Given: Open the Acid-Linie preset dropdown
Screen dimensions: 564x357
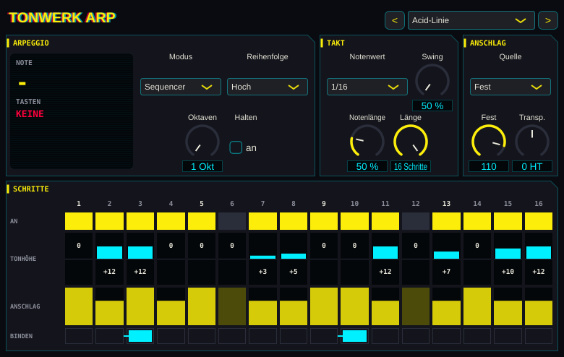Looking at the screenshot, I should pyautogui.click(x=471, y=20).
